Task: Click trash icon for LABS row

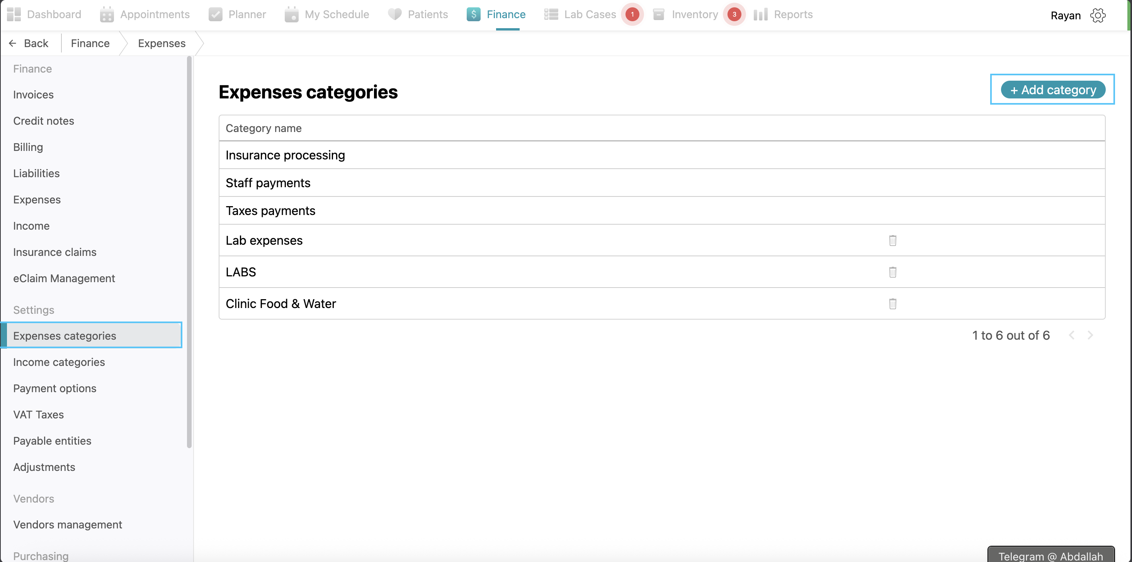Action: click(x=892, y=272)
